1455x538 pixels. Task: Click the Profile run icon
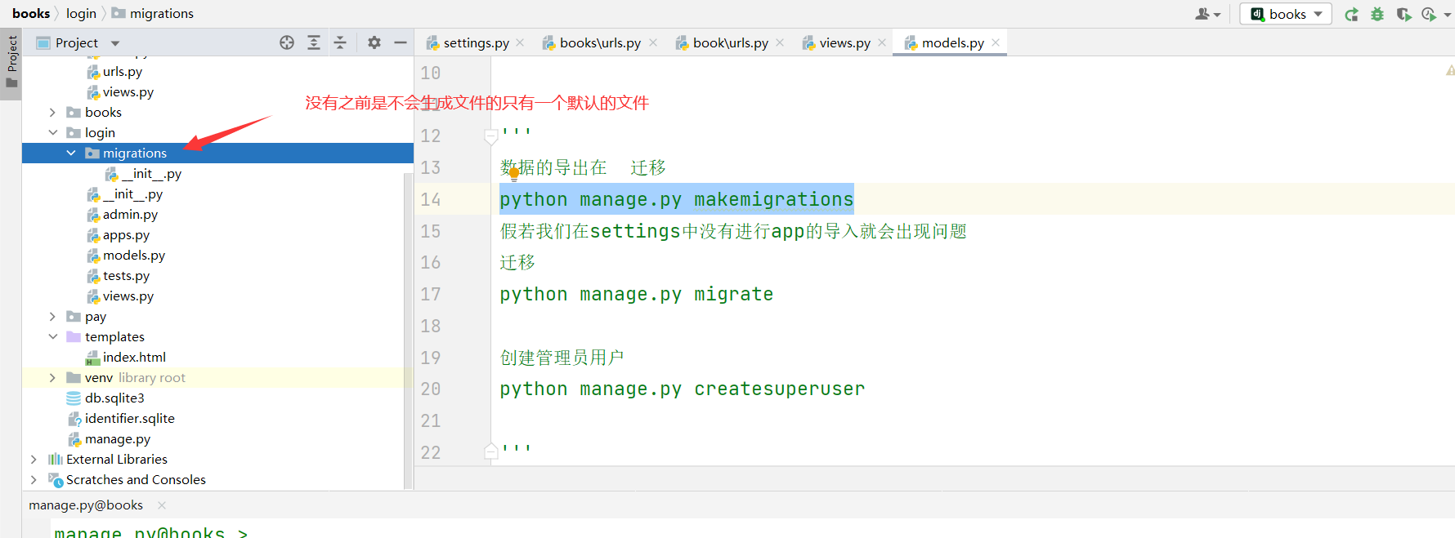[x=1430, y=14]
